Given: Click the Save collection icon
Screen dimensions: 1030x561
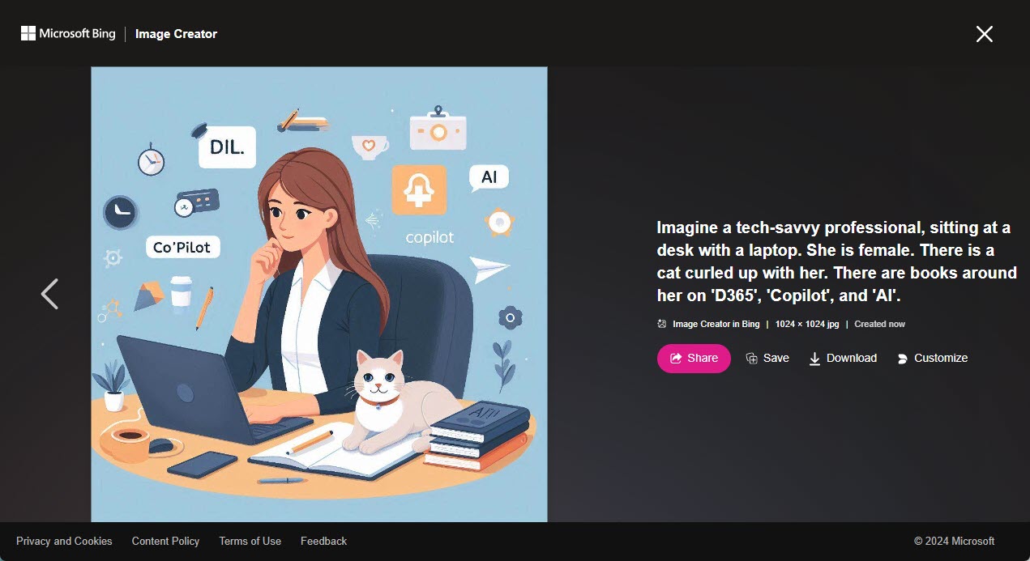Looking at the screenshot, I should point(751,358).
